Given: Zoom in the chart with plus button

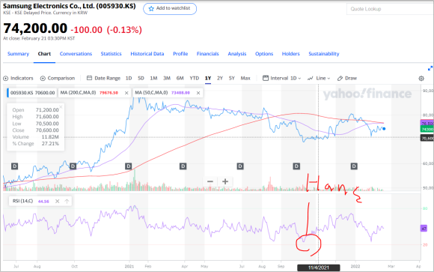Looking at the screenshot, I should tap(225, 181).
